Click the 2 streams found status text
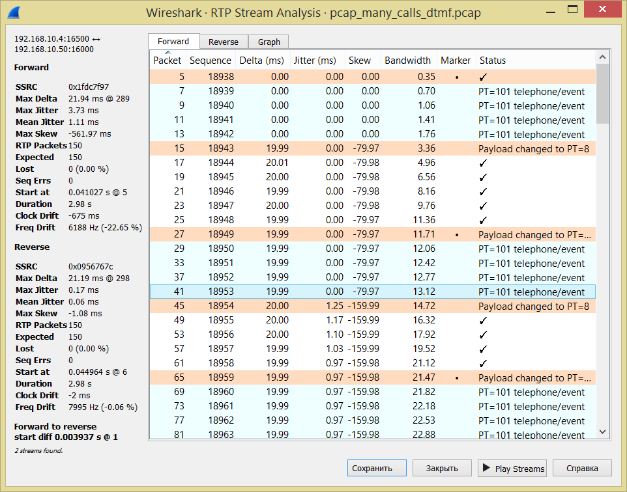This screenshot has height=492, width=627. coord(39,450)
